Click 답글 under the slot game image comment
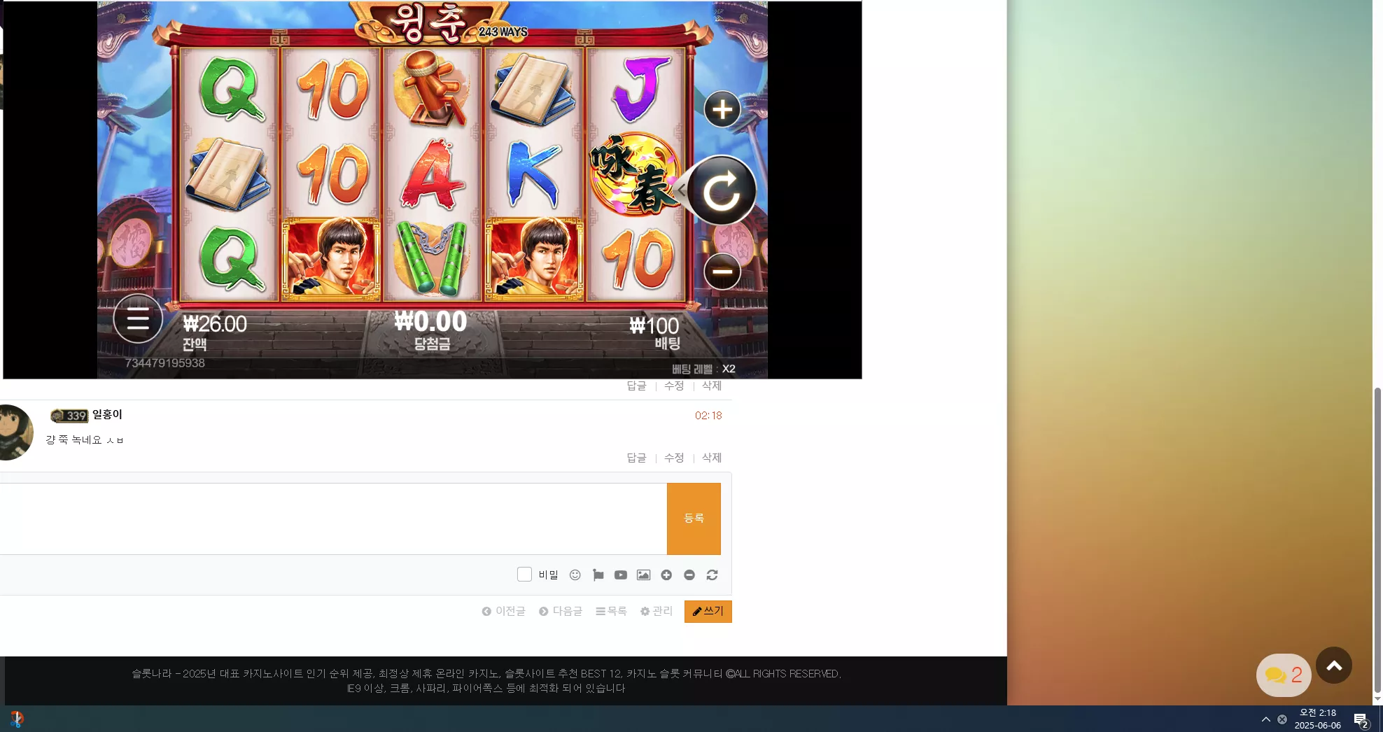This screenshot has height=732, width=1383. click(637, 386)
